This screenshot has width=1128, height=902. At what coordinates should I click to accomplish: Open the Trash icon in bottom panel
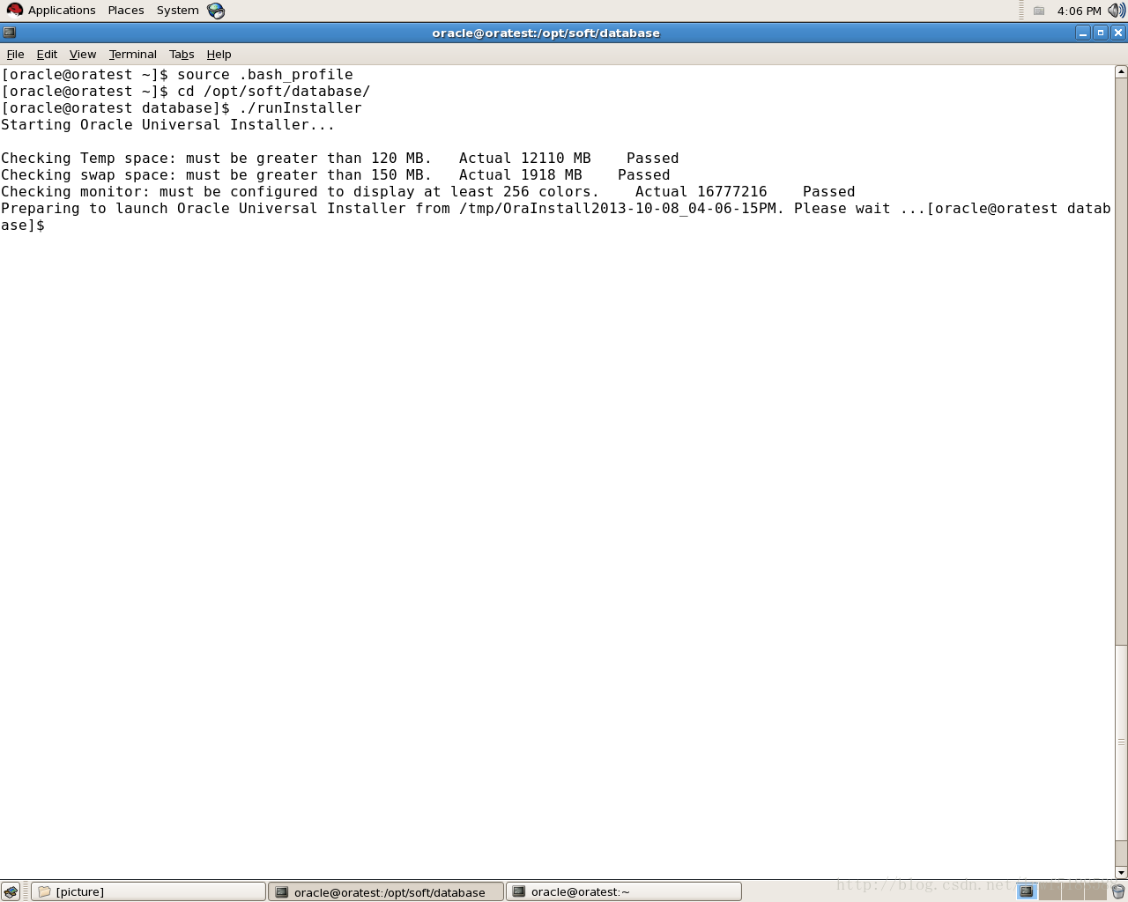tap(1117, 891)
